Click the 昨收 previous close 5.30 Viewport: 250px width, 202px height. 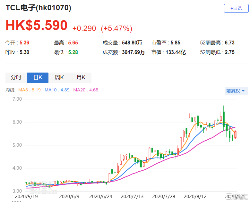click(24, 52)
